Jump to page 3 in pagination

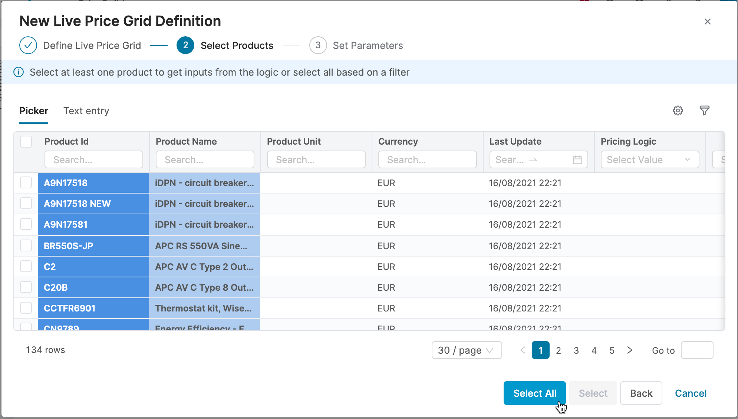(576, 350)
